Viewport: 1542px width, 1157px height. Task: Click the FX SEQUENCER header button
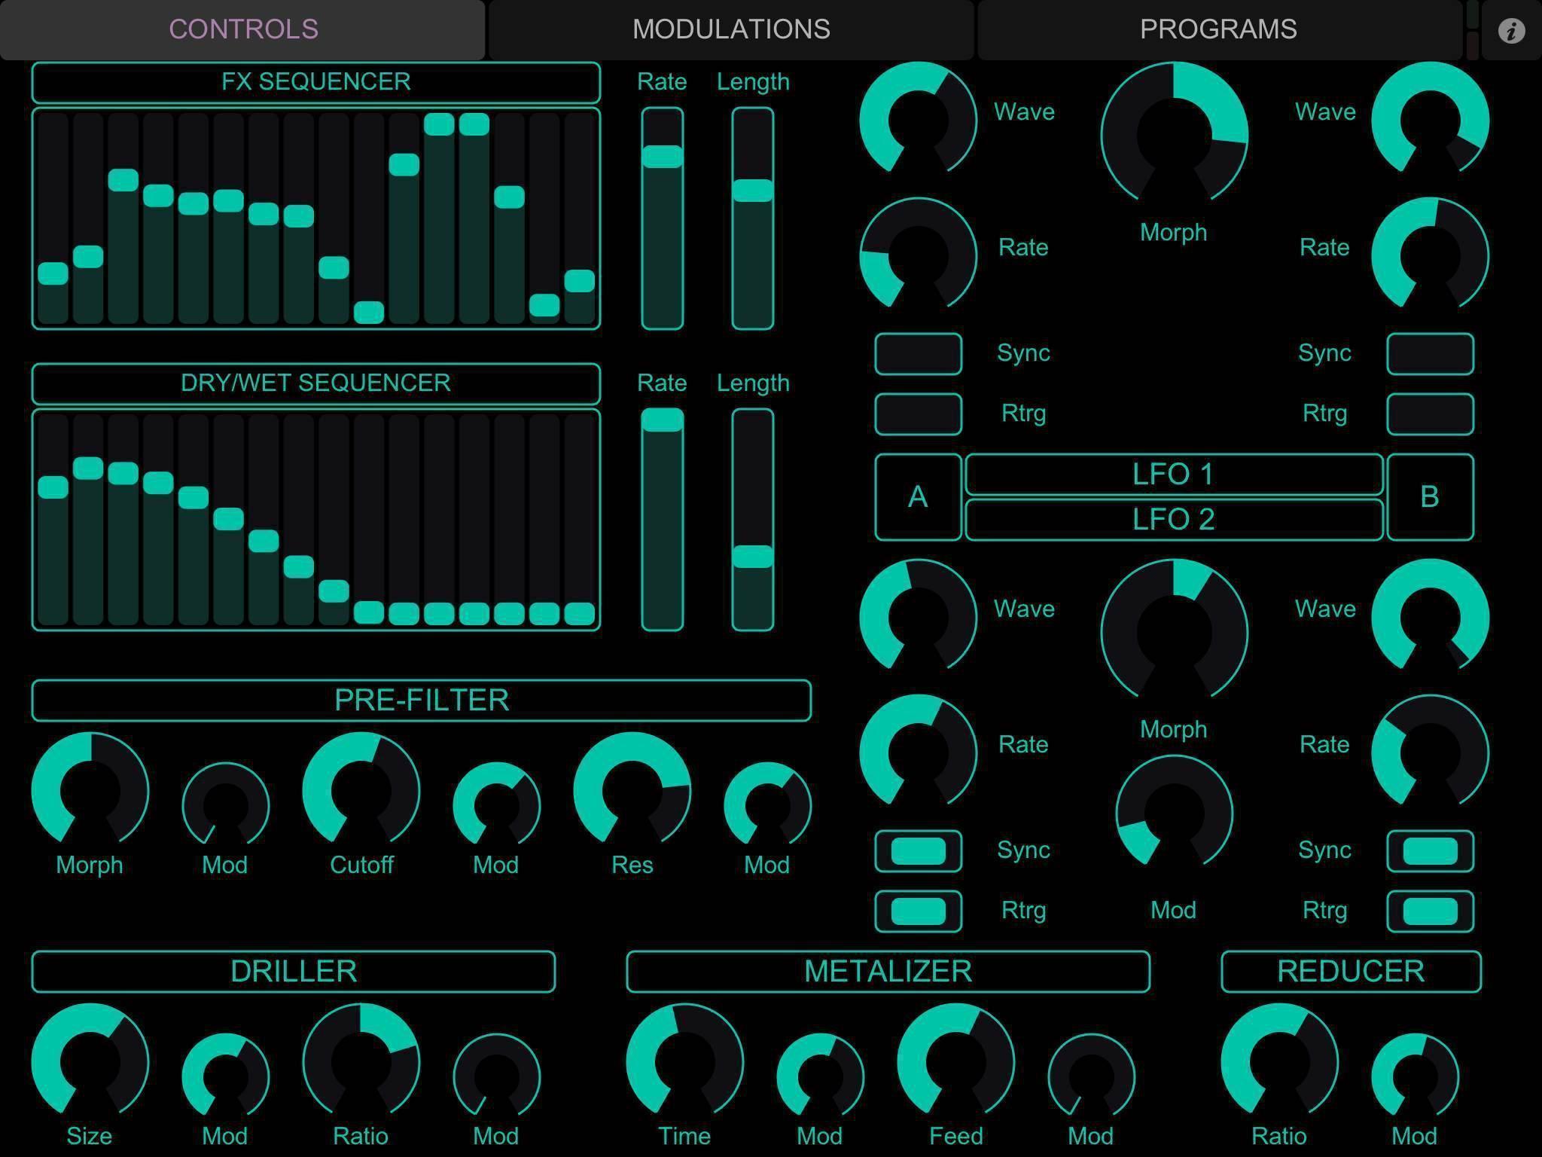[x=316, y=82]
